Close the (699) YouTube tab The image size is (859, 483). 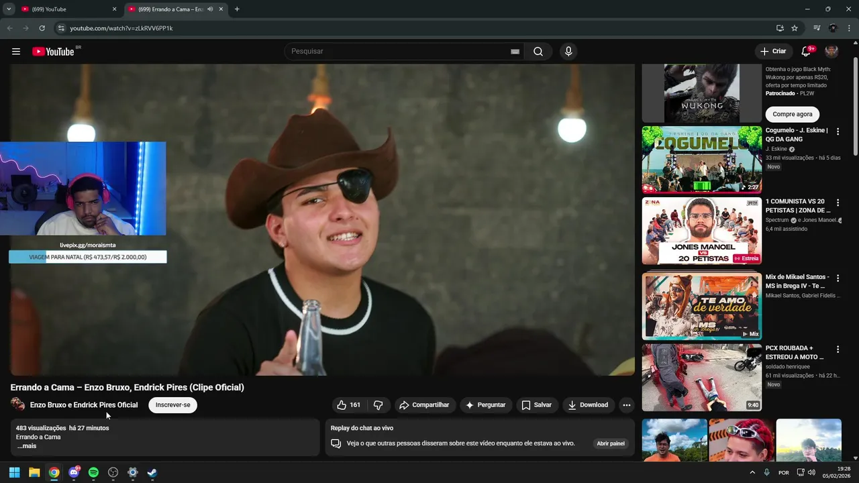(x=114, y=9)
